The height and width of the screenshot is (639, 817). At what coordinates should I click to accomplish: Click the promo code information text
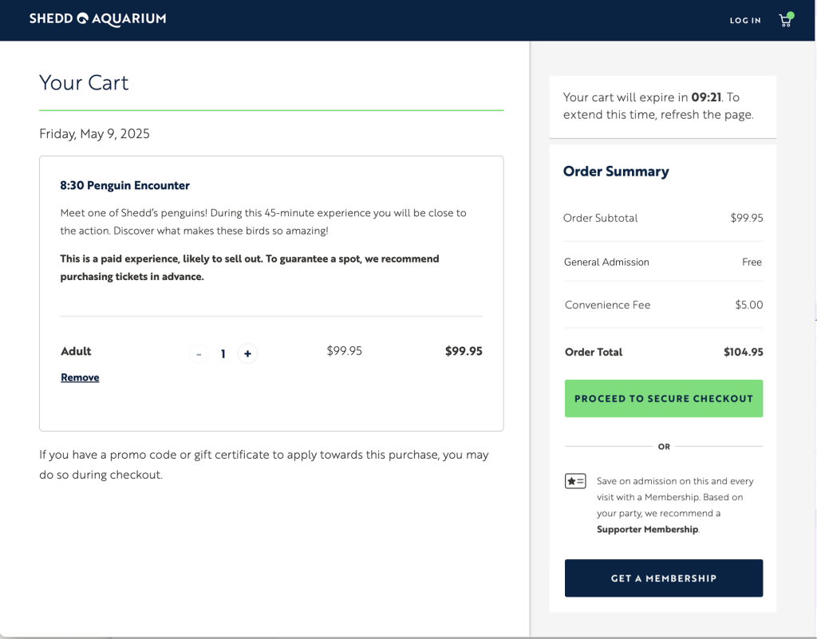(x=263, y=464)
